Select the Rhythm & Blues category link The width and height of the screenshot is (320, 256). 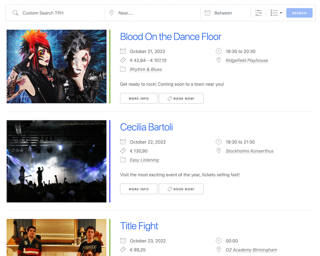tap(145, 69)
